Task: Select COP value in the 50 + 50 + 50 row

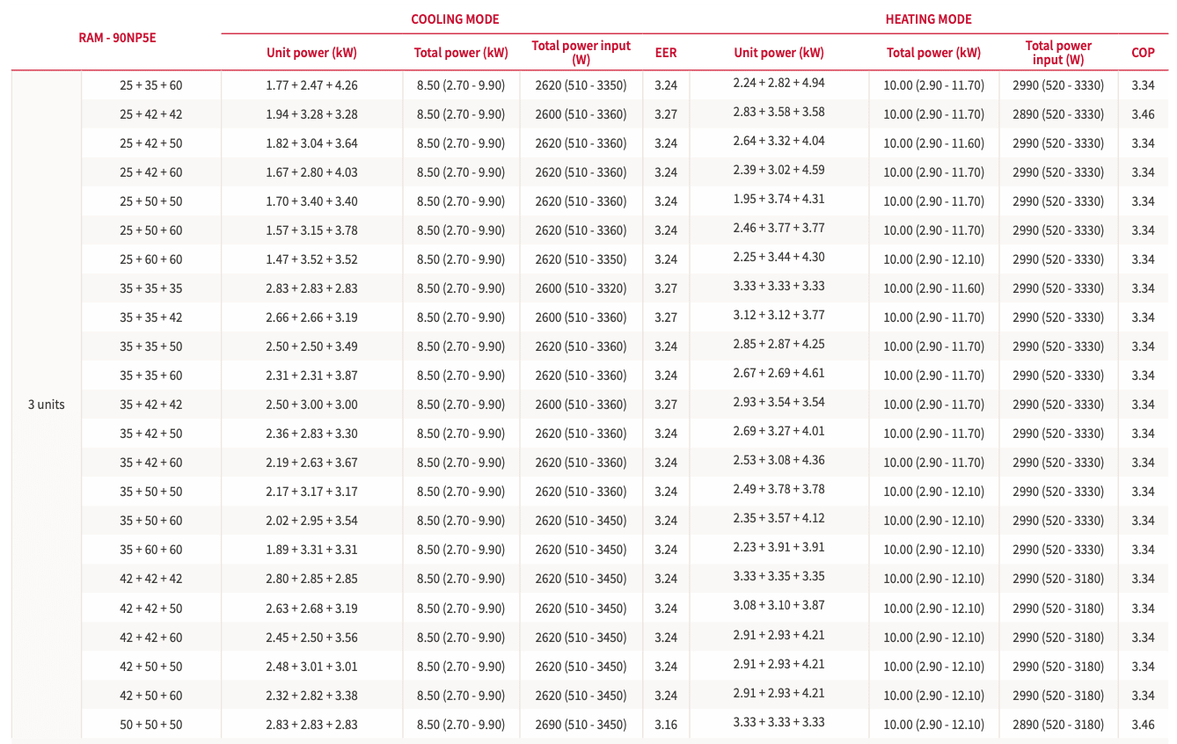Action: 1143,725
